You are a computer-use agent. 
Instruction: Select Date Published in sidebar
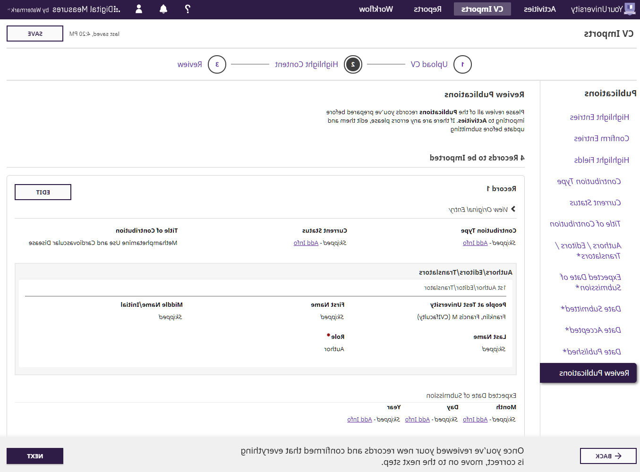coord(592,352)
